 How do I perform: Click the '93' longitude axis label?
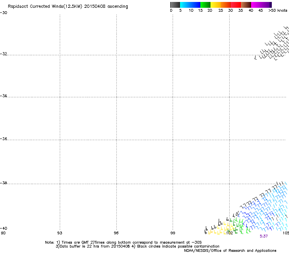tap(60, 233)
